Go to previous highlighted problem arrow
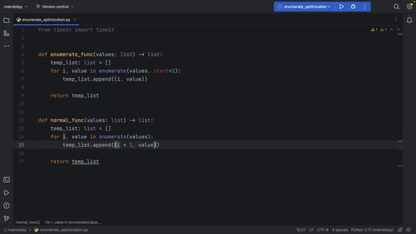416x234 pixels. pos(391,29)
